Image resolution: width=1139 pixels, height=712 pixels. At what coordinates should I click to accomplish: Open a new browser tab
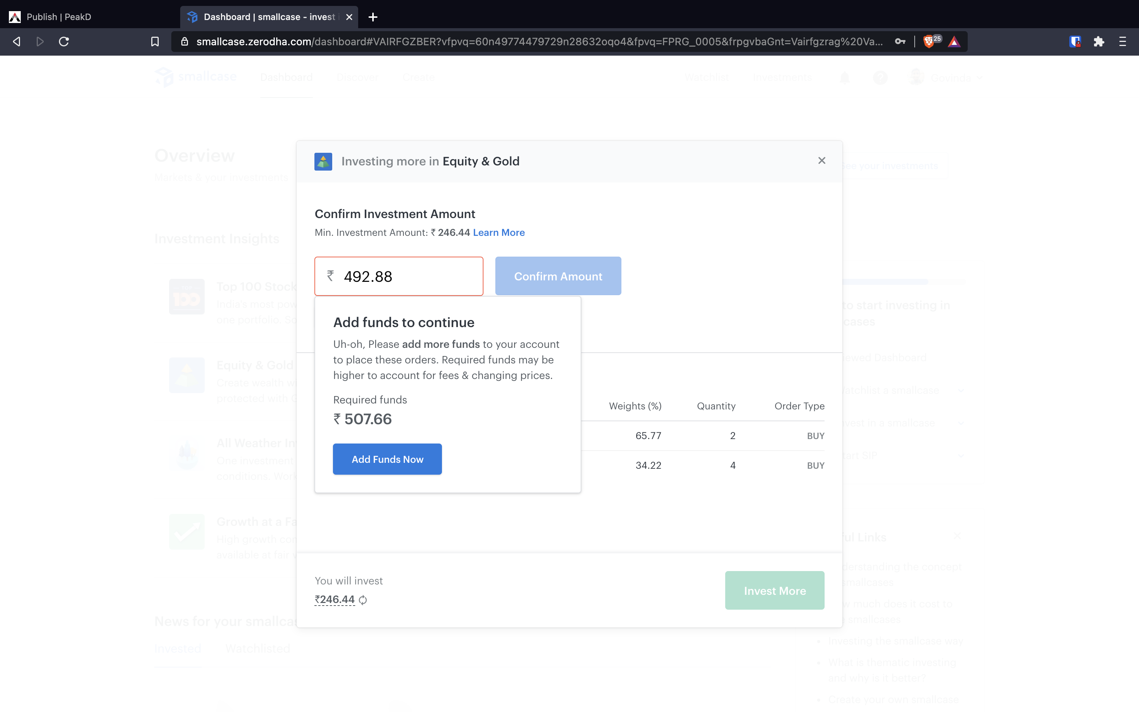tap(373, 17)
